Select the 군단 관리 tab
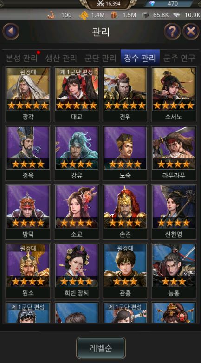 coord(100,58)
